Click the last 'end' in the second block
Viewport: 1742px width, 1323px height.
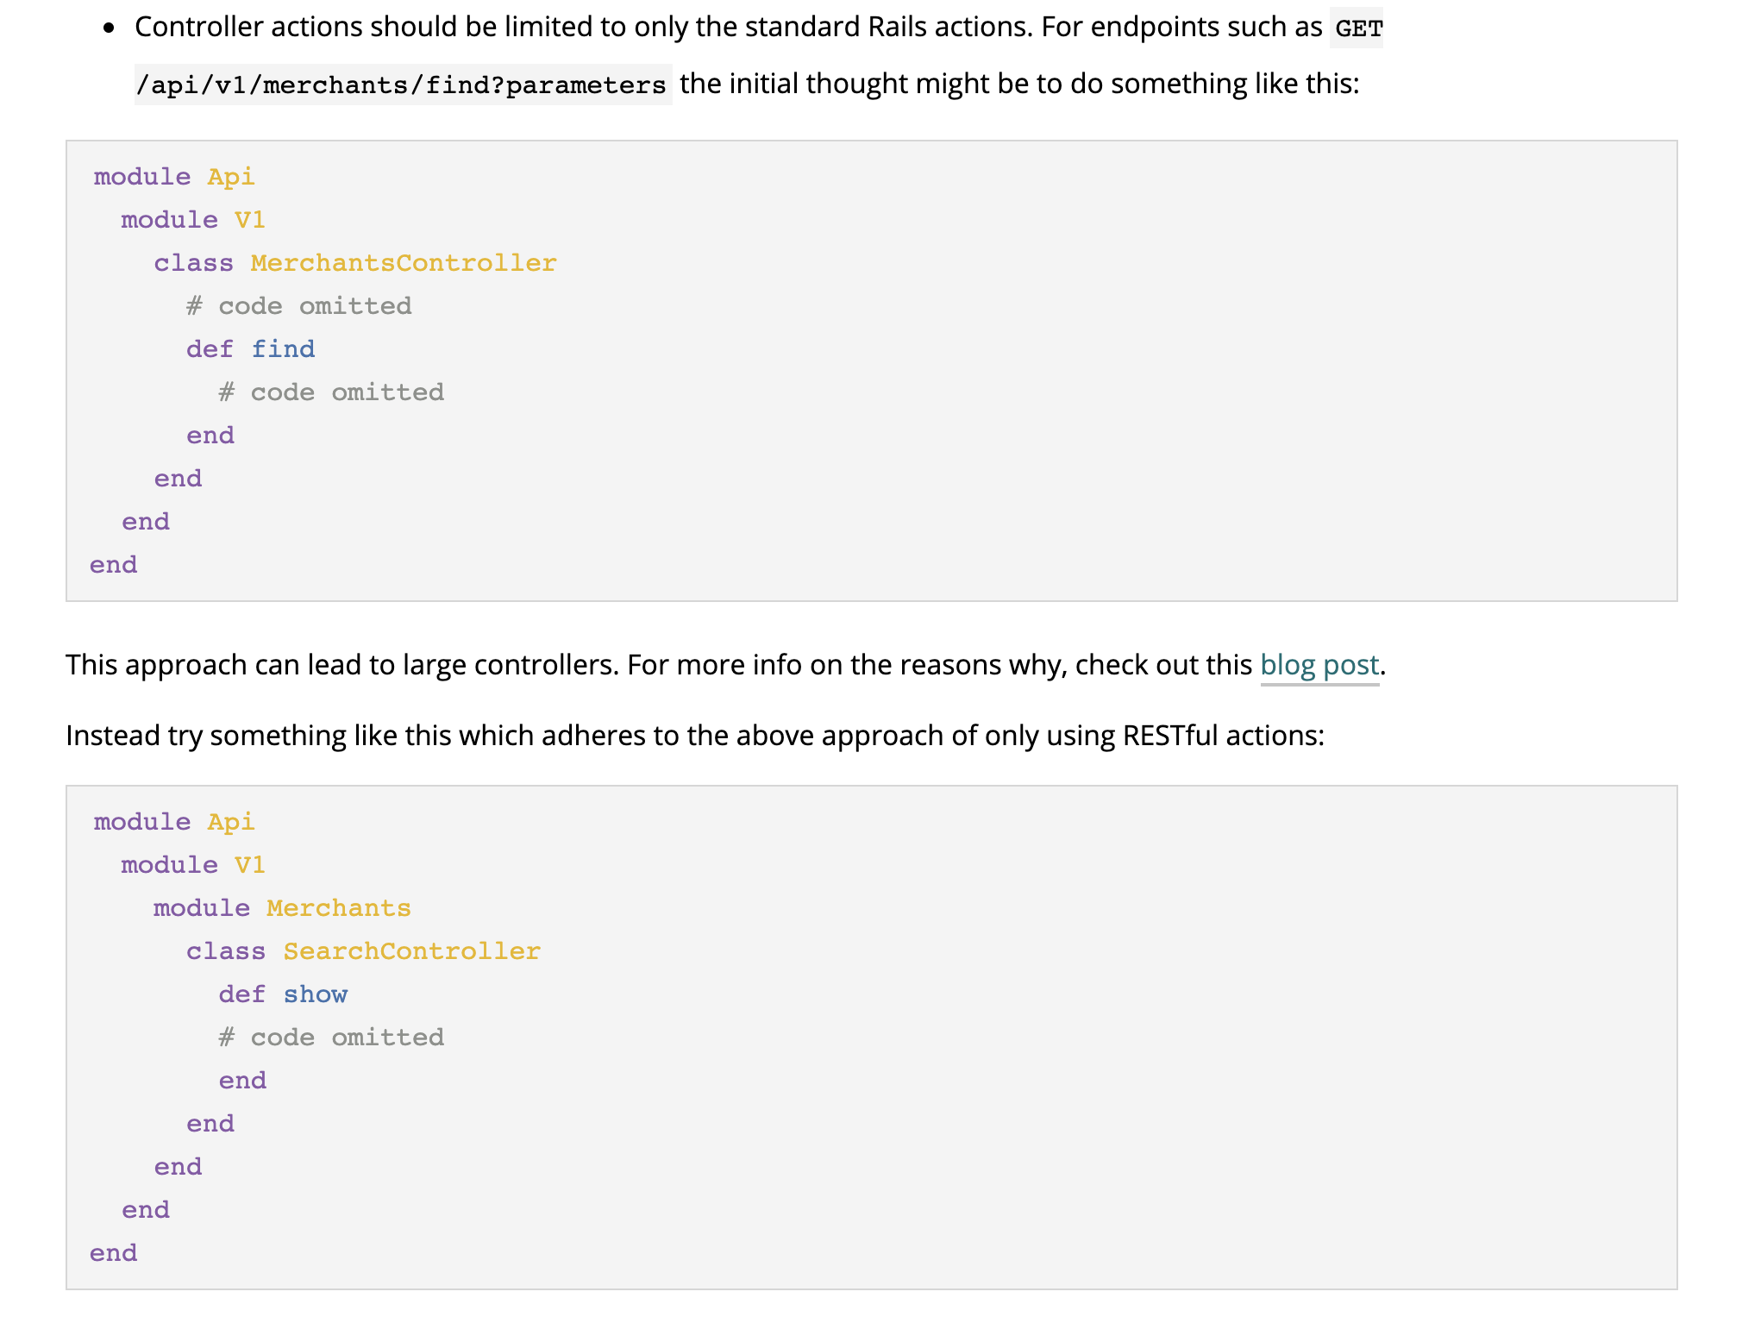(114, 1252)
